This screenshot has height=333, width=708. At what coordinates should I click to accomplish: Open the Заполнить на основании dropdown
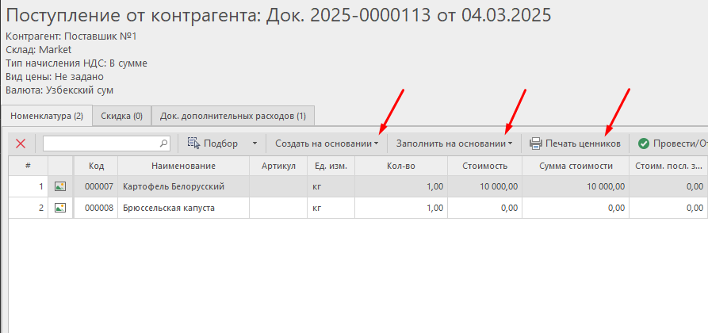coord(454,144)
